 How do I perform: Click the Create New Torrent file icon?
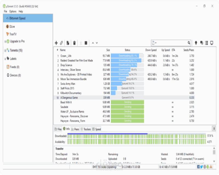68,43
